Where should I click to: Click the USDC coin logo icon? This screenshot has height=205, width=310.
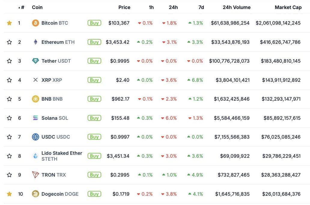coord(35,137)
